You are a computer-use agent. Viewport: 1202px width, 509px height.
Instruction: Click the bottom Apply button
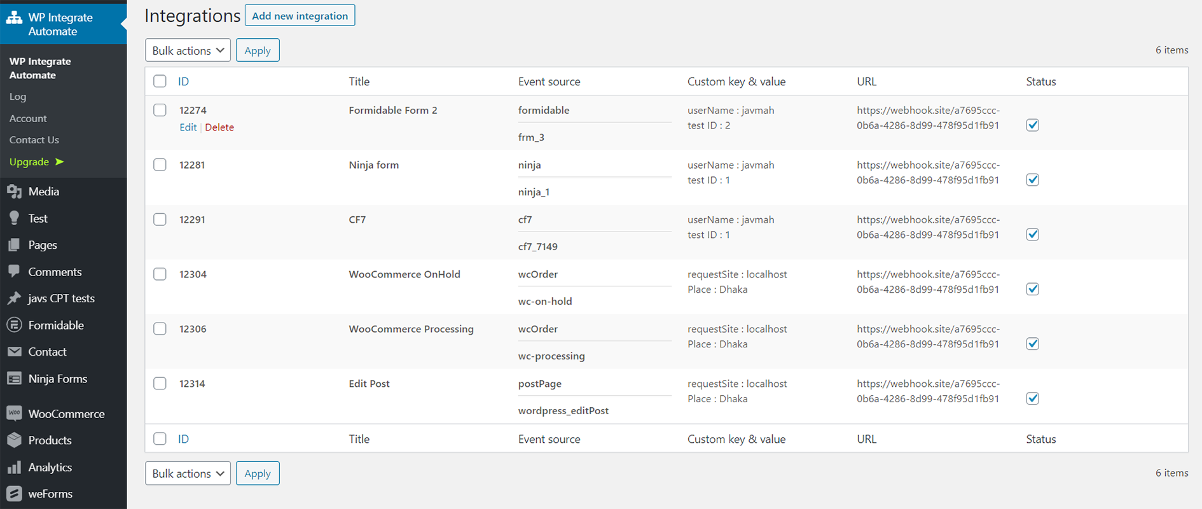[258, 473]
